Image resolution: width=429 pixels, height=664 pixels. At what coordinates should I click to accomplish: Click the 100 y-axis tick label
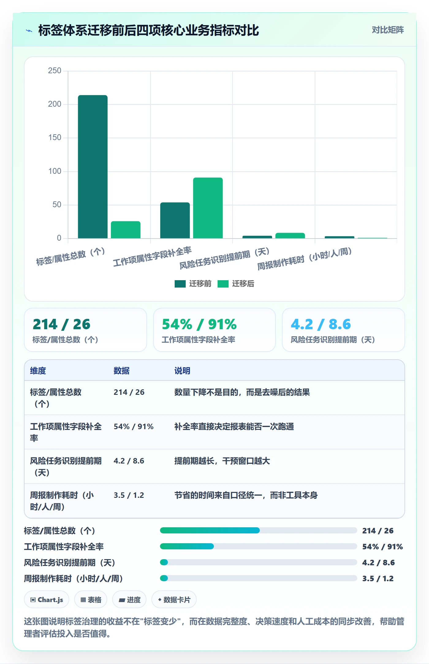[55, 171]
